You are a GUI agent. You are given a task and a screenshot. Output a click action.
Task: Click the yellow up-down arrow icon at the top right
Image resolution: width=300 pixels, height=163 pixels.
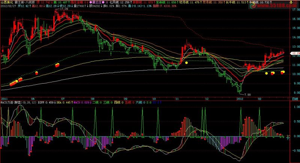click(291, 2)
